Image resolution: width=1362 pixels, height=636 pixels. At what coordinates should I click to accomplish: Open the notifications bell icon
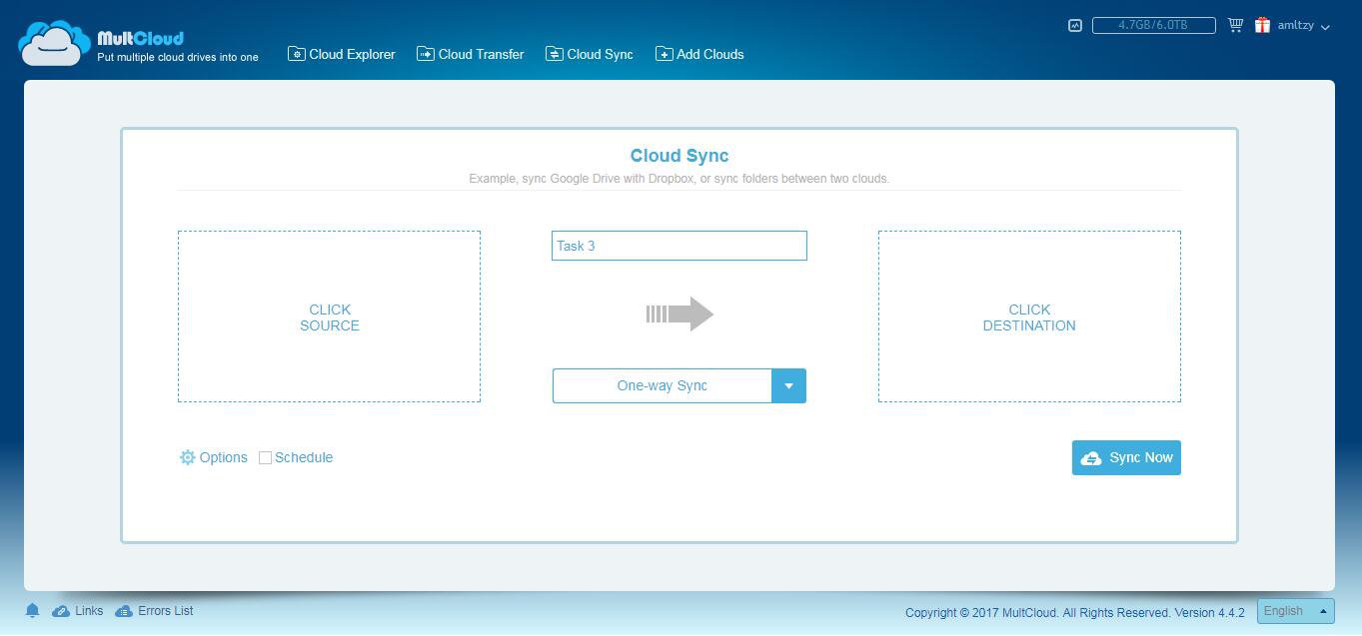tap(32, 611)
